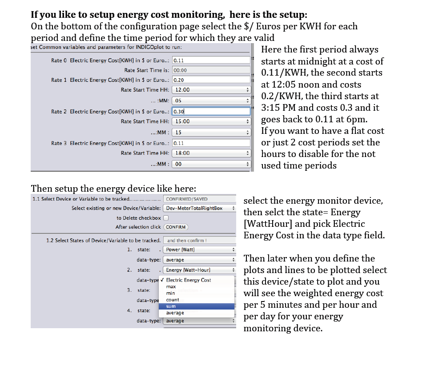Click the Rate 0 energy cost field
This screenshot has width=439, height=366.
(x=211, y=60)
